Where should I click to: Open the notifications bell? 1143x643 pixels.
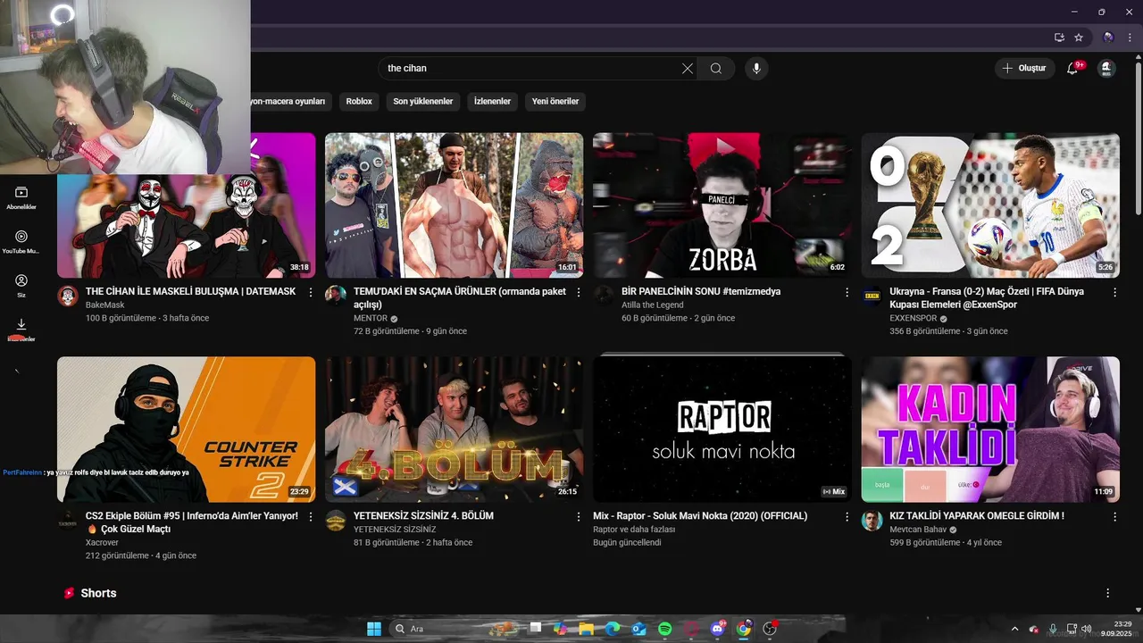(1072, 68)
